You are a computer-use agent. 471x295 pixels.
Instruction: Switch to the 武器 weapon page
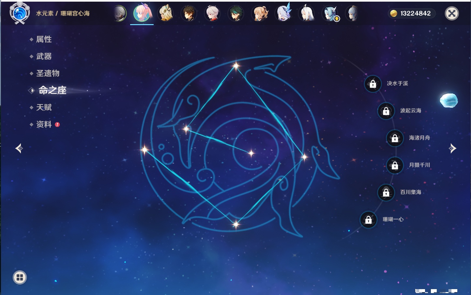pos(44,56)
